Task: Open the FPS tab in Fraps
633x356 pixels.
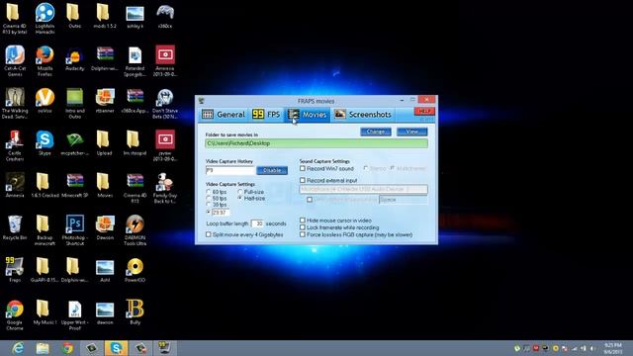Action: pos(266,115)
